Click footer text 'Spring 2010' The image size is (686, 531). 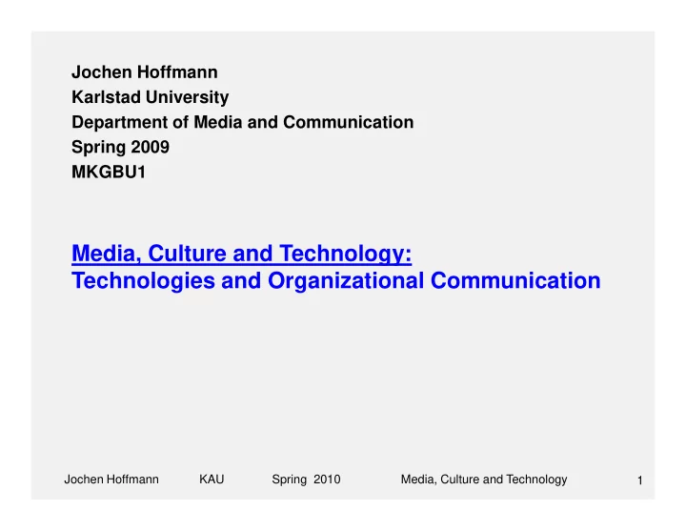pos(306,480)
